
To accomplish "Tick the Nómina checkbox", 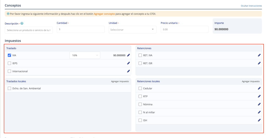I will [x=140, y=104].
